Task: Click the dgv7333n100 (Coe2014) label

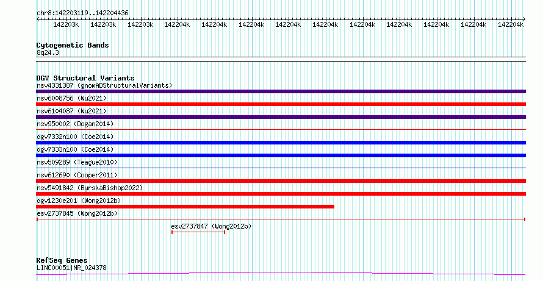Action: pyautogui.click(x=75, y=149)
